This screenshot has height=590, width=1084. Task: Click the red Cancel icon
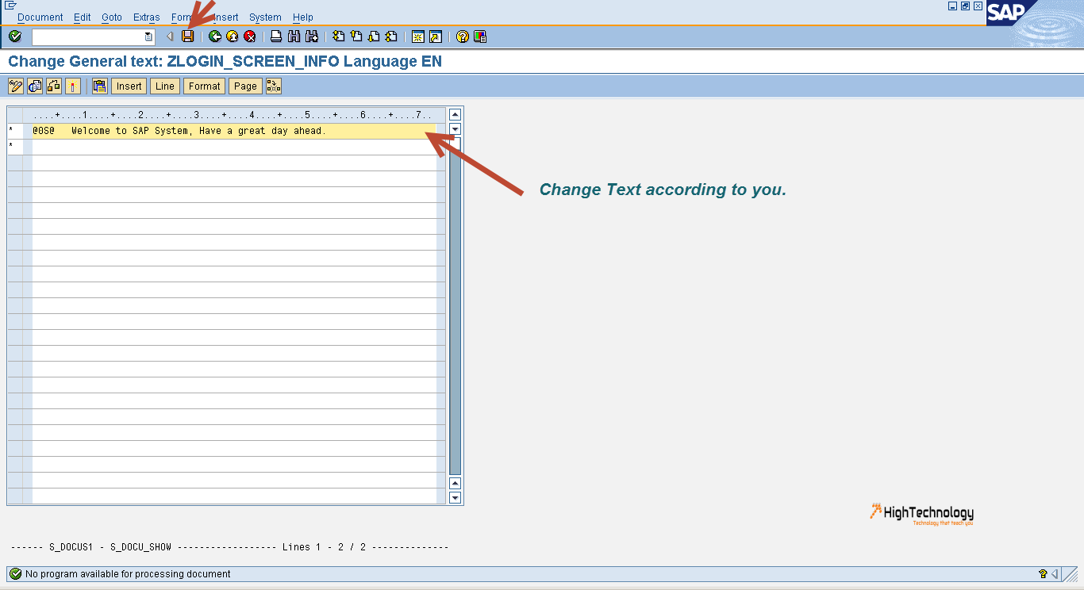click(250, 36)
